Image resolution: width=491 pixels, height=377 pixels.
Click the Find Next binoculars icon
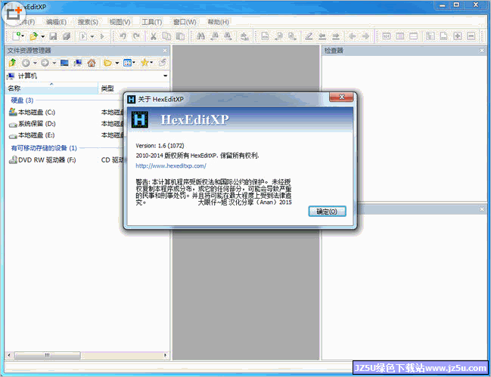pos(228,36)
